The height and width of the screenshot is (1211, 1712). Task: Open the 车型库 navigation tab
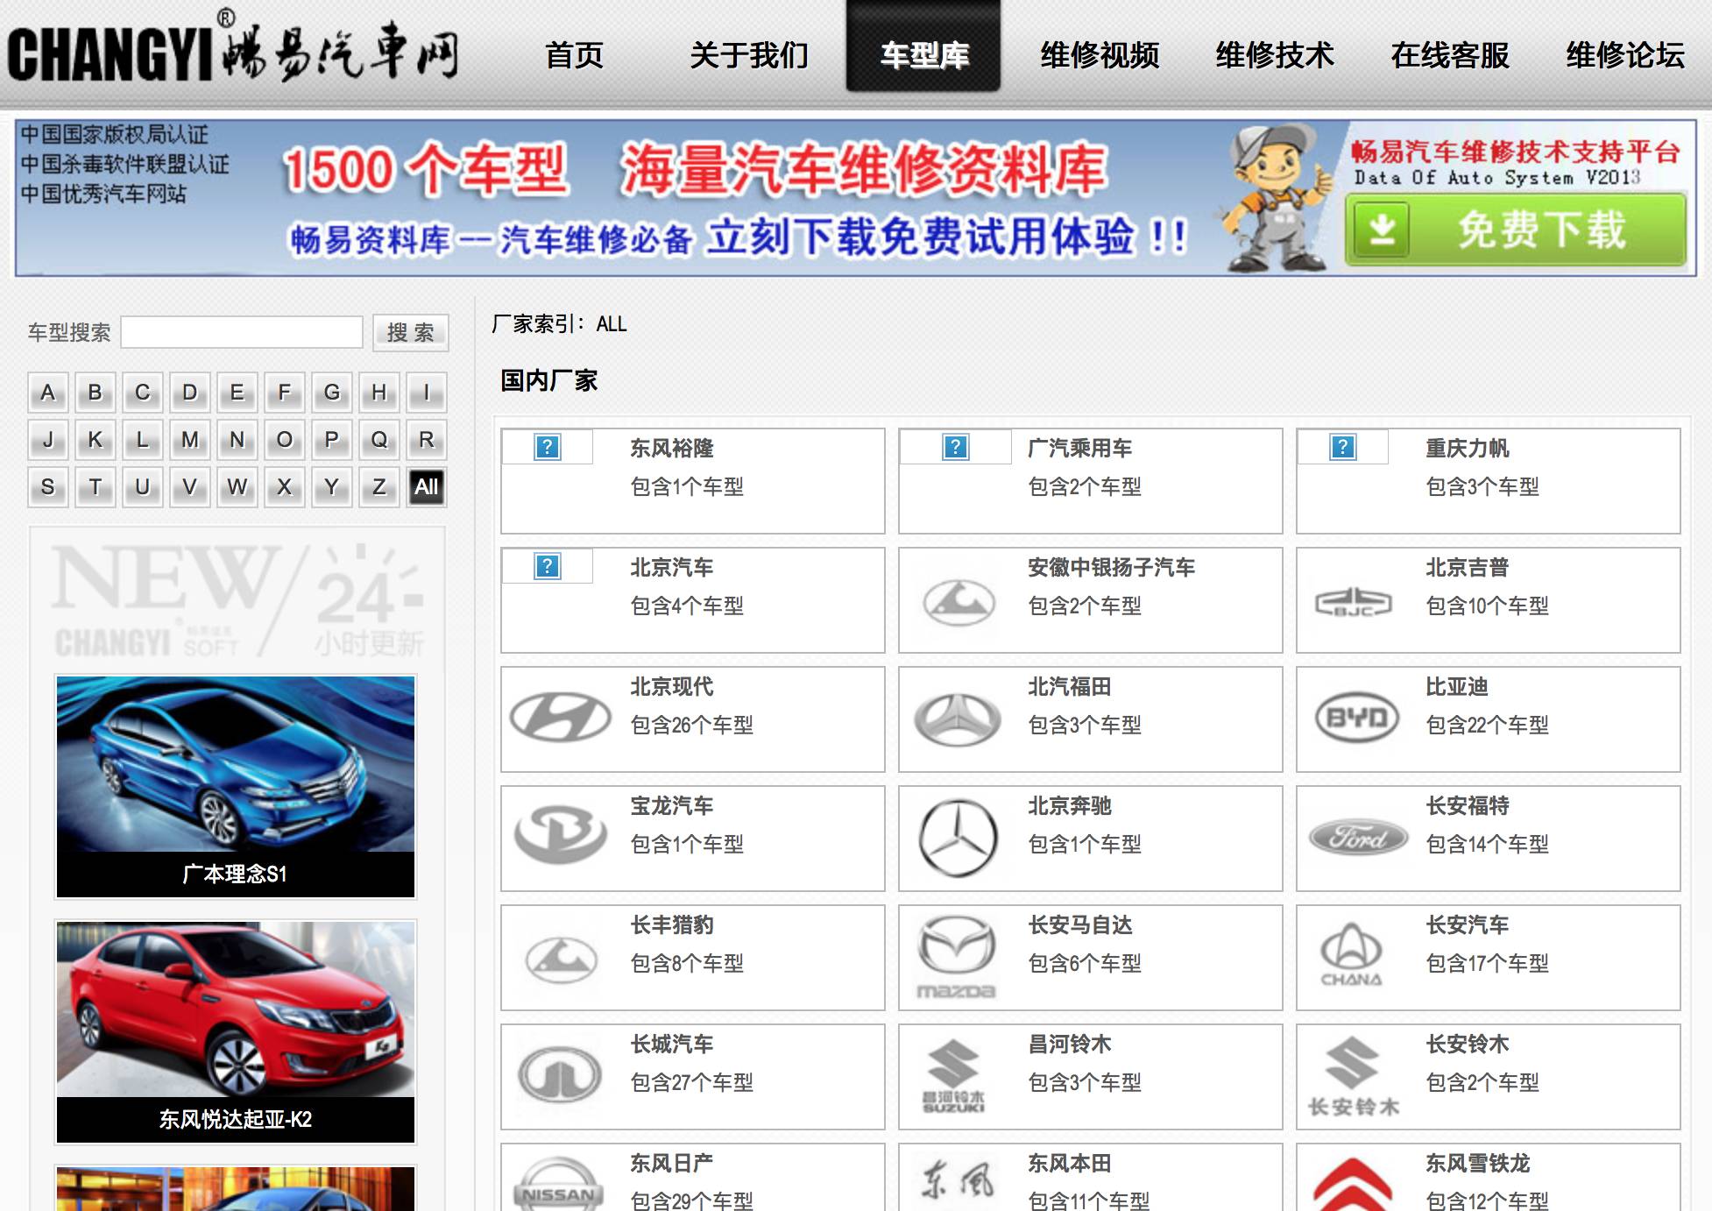[923, 54]
